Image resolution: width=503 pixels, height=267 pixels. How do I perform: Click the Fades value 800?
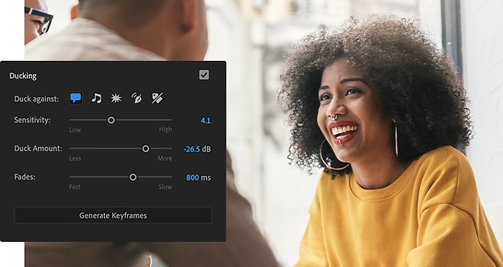point(193,178)
